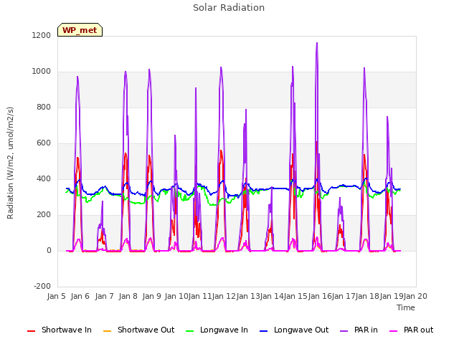The width and height of the screenshot is (459, 344).
Task: Click the magenta PAR out legend swatch
Action: click(x=394, y=331)
